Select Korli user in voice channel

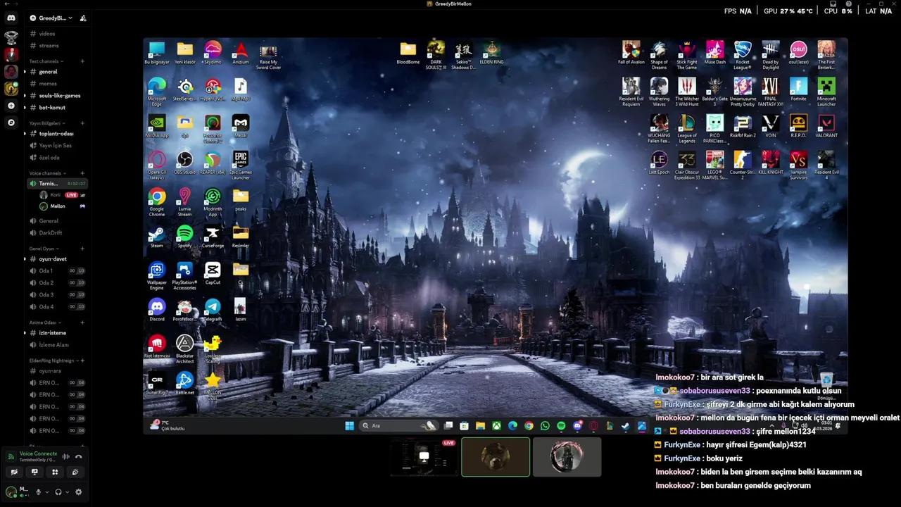coord(62,195)
